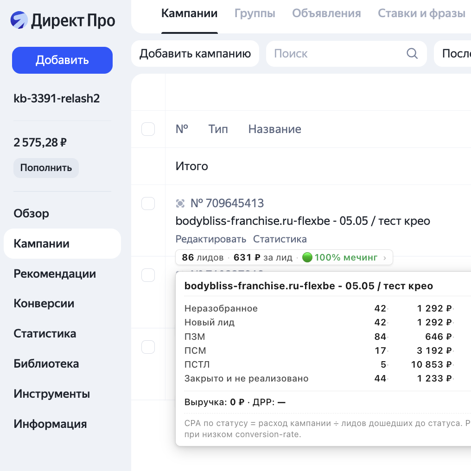Click Закрыто и не реализовано row
471x471 pixels.
318,378
